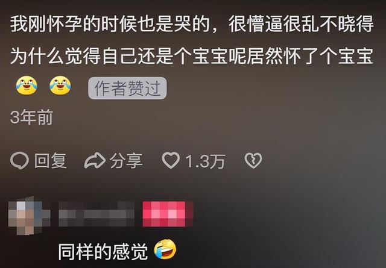The width and height of the screenshot is (386, 268).
Task: Tap the first crying emoji
Action: click(27, 86)
